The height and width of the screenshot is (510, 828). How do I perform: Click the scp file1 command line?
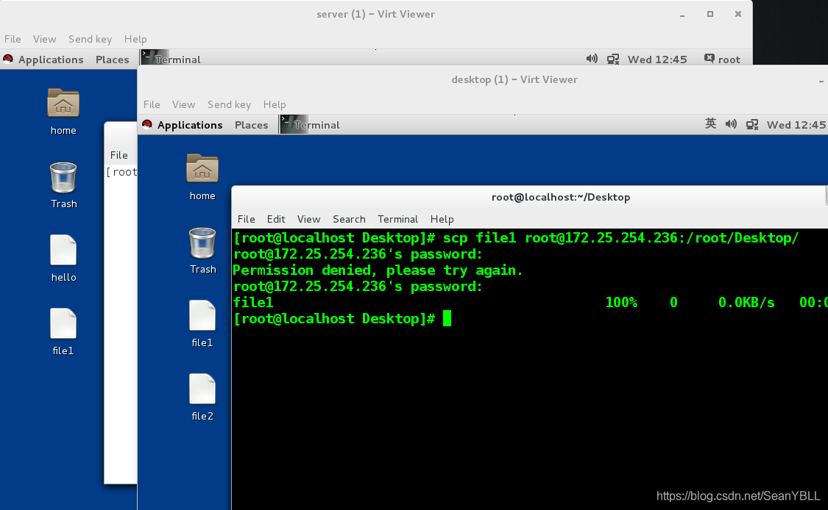click(x=516, y=238)
